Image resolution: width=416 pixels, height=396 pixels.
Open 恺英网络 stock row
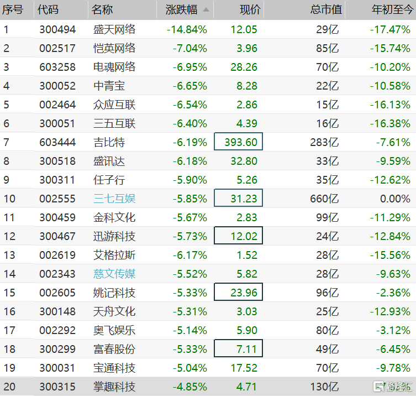pos(208,48)
